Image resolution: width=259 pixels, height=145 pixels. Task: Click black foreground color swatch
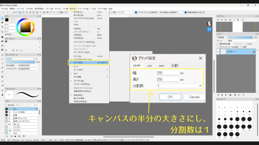click(x=7, y=20)
